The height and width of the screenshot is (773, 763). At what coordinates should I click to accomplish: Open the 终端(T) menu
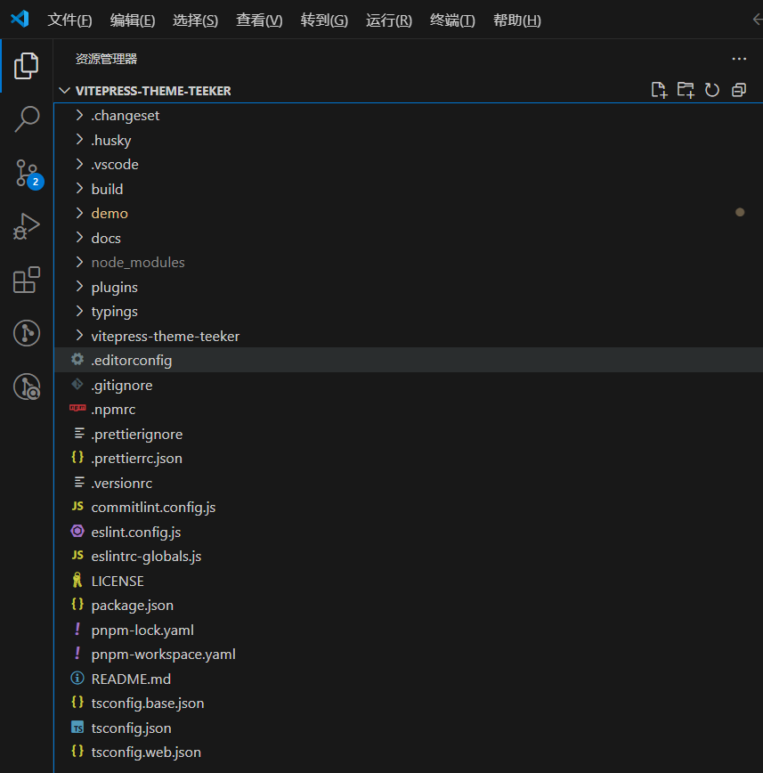[452, 20]
